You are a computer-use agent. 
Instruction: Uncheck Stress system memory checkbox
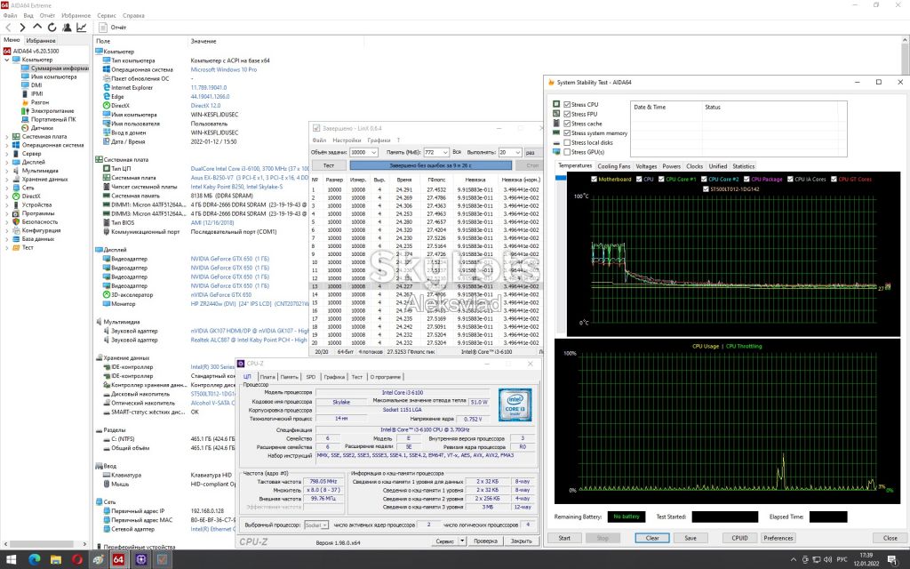point(567,133)
